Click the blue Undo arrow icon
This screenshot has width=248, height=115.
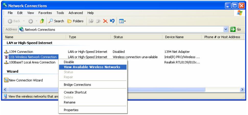coord(112,21)
